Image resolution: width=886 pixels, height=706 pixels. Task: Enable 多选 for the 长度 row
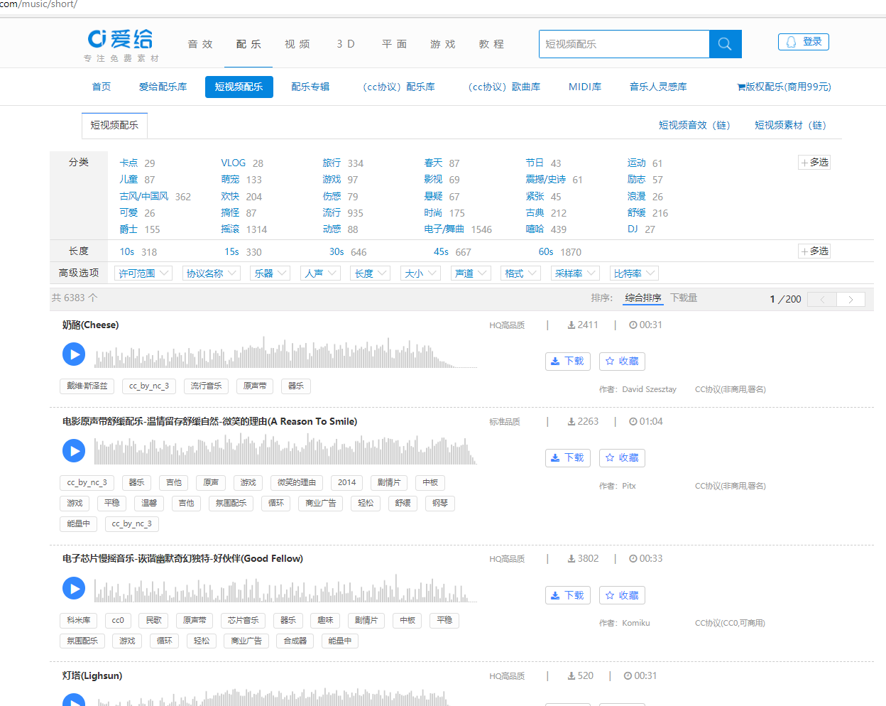(814, 251)
